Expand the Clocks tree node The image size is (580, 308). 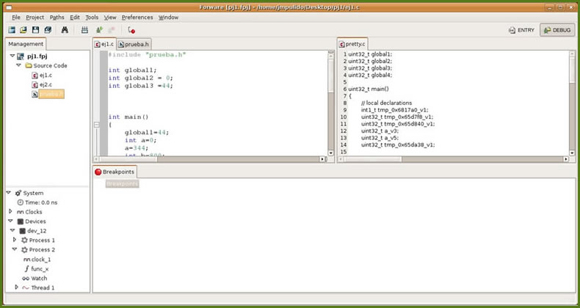[x=10, y=212]
